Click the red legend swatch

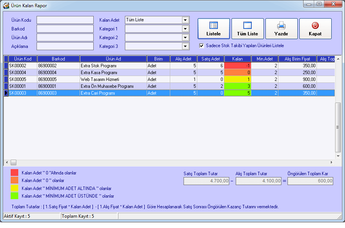coord(14,173)
